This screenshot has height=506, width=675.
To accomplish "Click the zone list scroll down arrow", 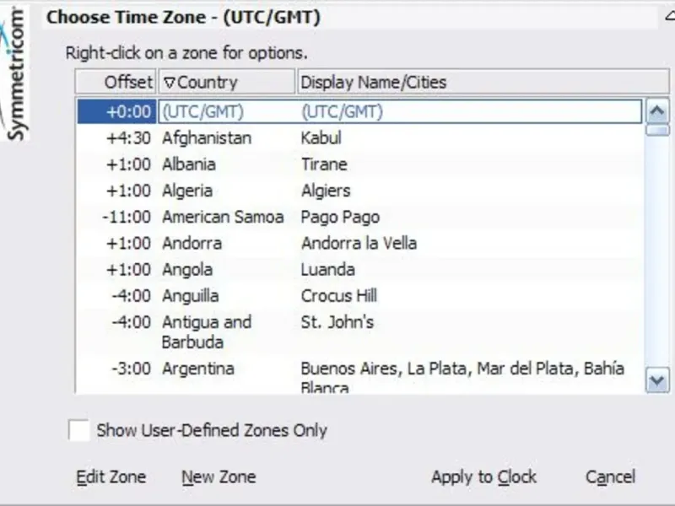I will pos(657,380).
